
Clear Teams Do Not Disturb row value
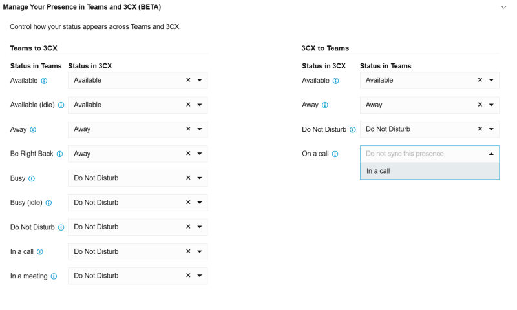pyautogui.click(x=188, y=227)
